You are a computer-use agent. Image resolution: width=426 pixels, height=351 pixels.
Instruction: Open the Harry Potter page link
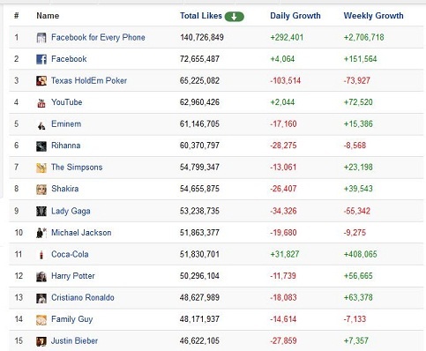(x=73, y=276)
